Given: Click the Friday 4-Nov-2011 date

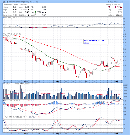Looking at the screenshot, I should pyautogui.click(x=114, y=5).
